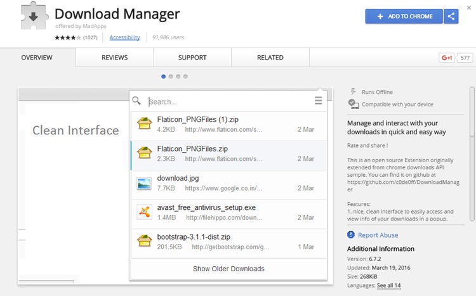Click the Download Manager puzzle piece icon

(x=34, y=16)
